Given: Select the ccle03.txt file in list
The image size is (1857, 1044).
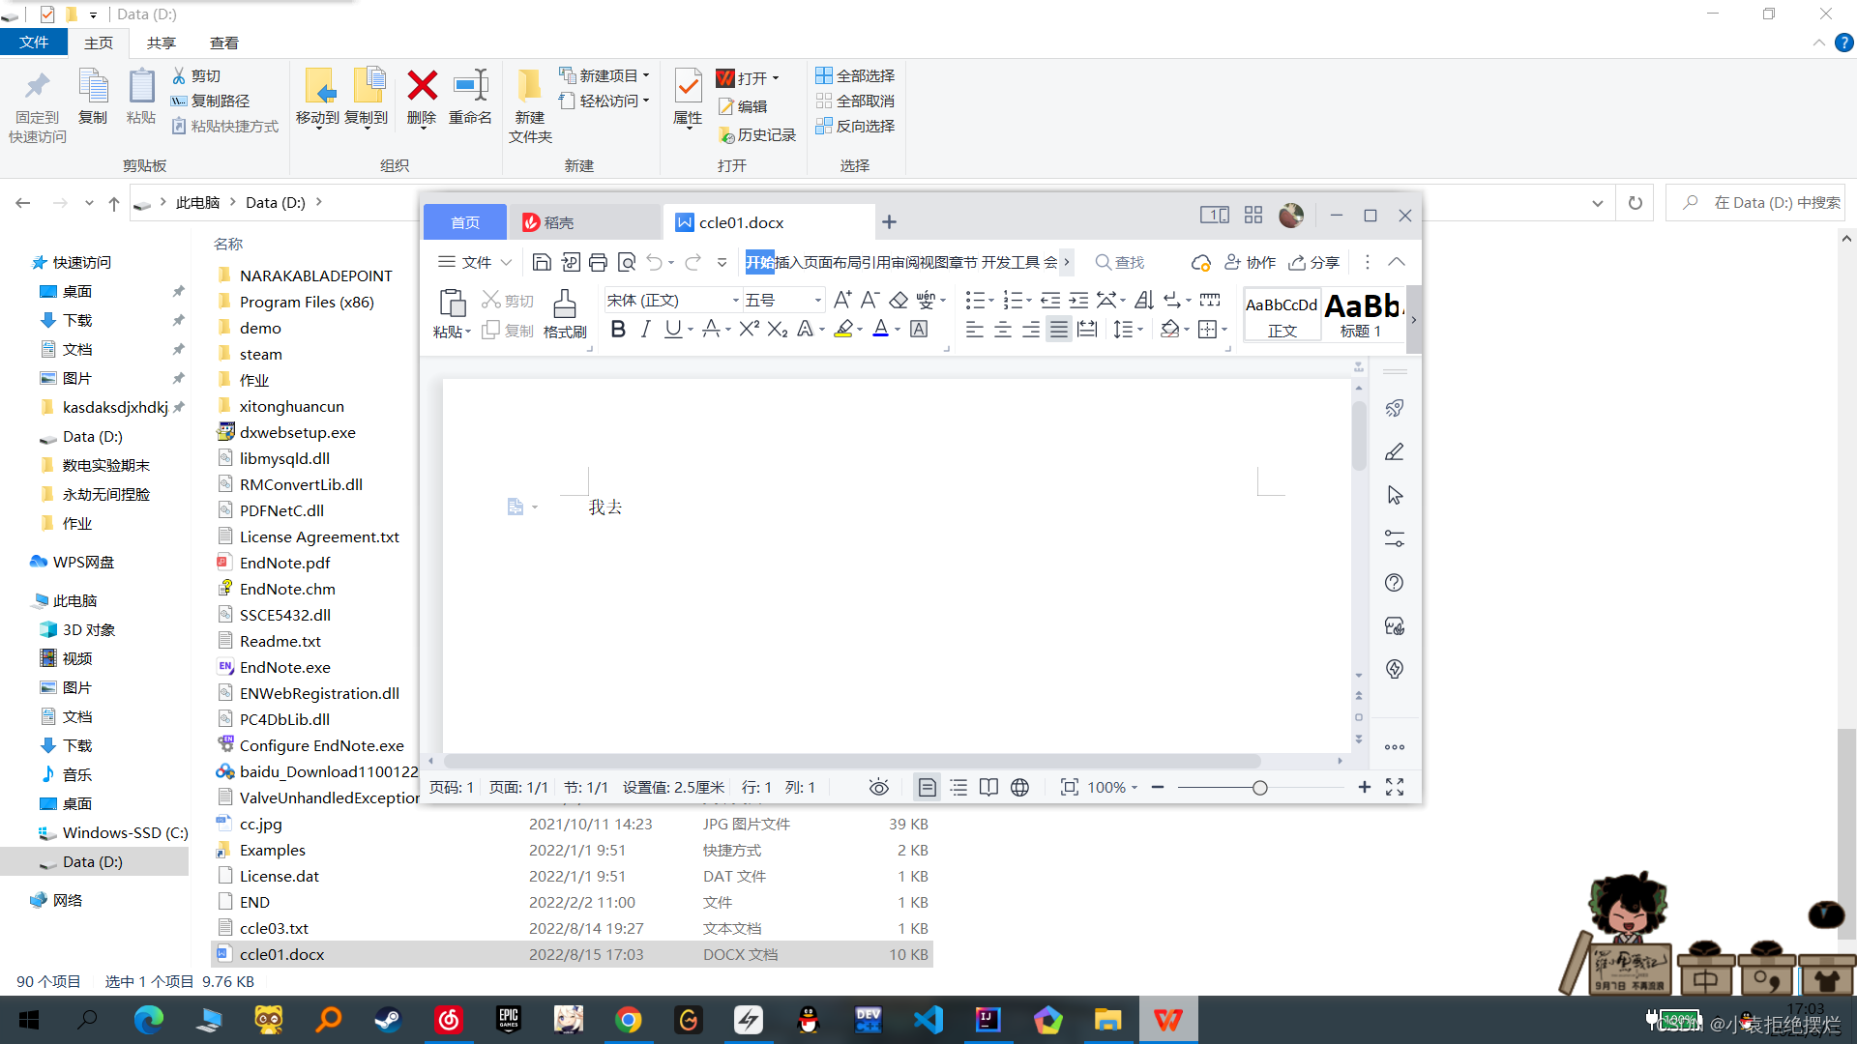Looking at the screenshot, I should pos(274,928).
